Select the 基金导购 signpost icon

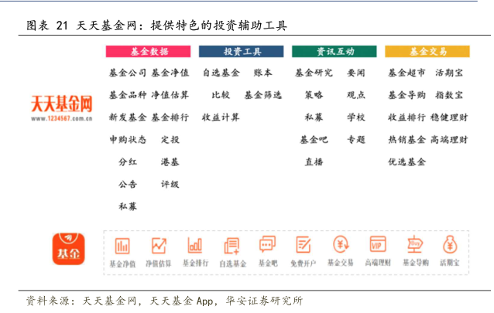click(x=413, y=247)
